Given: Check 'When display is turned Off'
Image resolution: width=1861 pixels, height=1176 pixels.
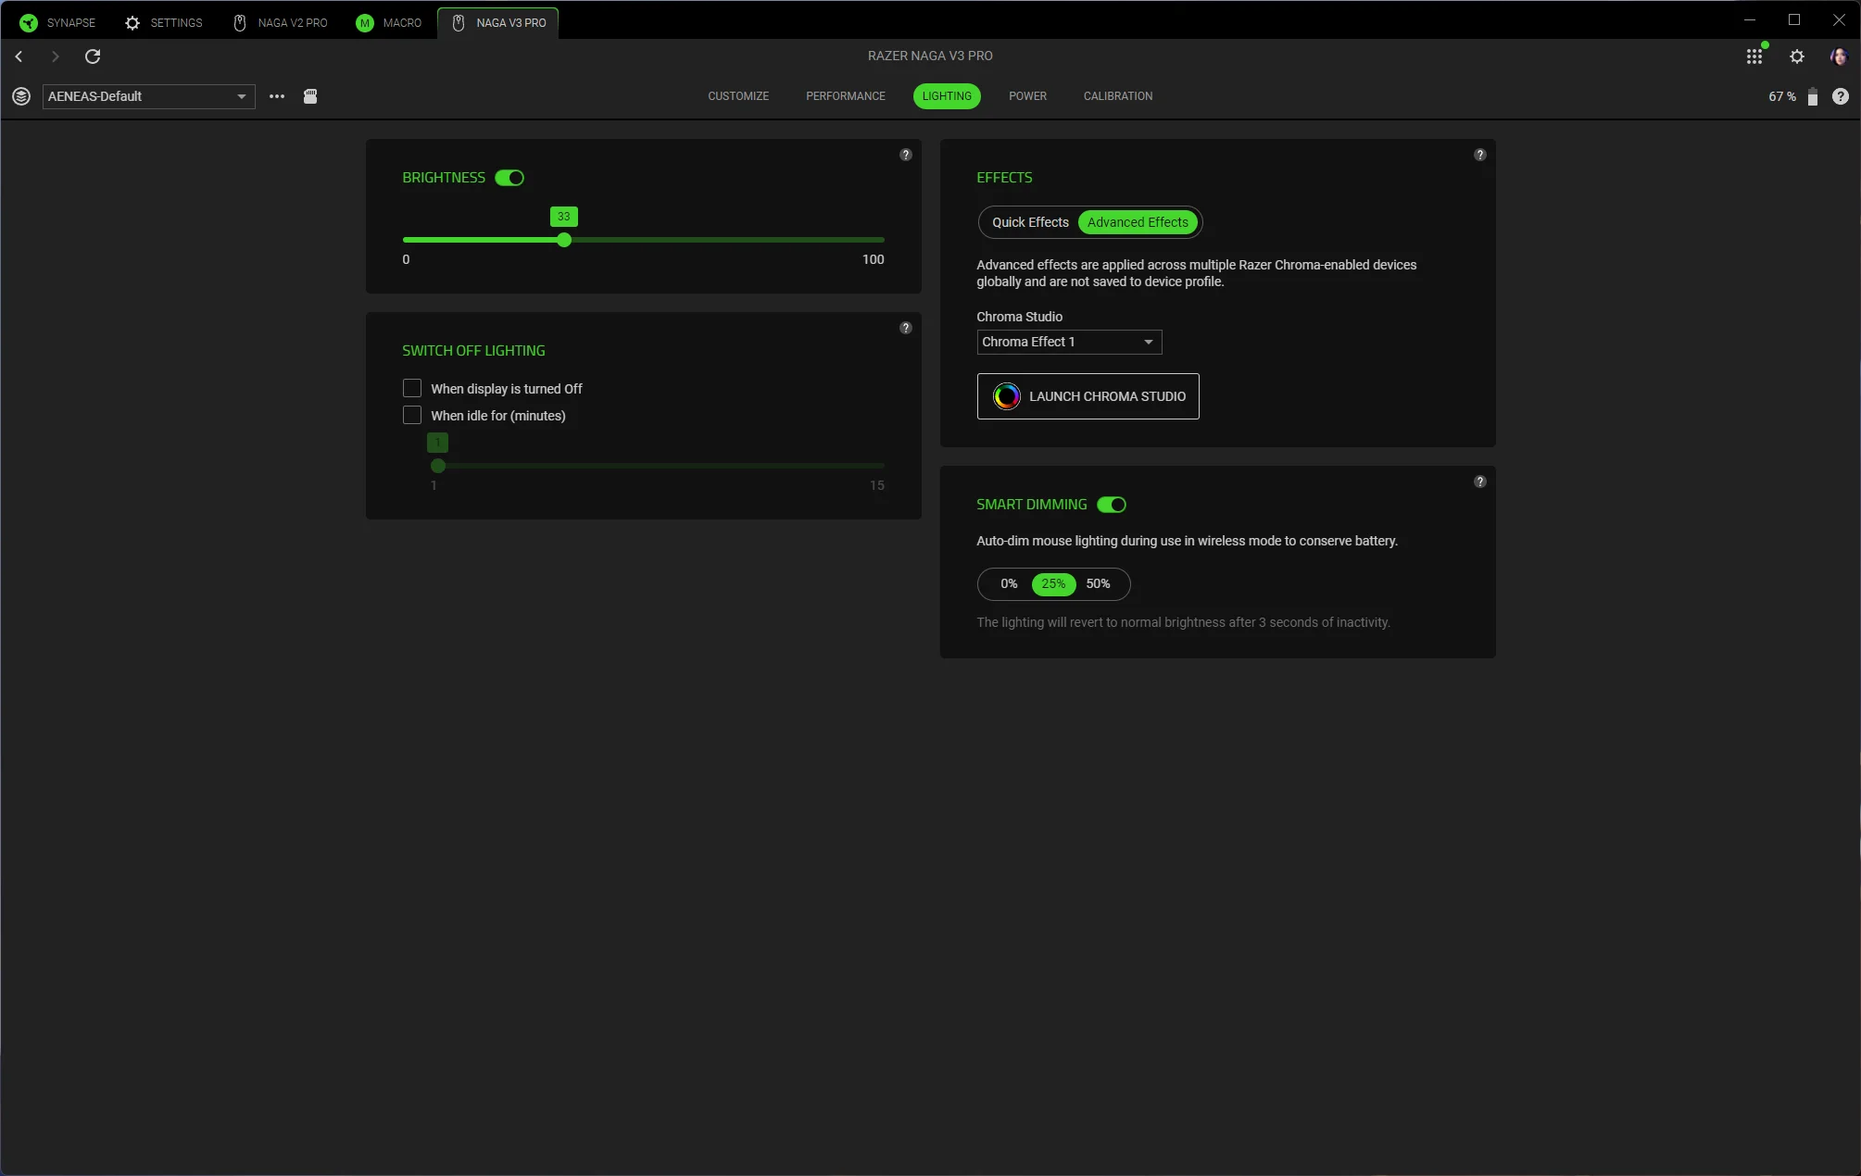Looking at the screenshot, I should click(412, 388).
